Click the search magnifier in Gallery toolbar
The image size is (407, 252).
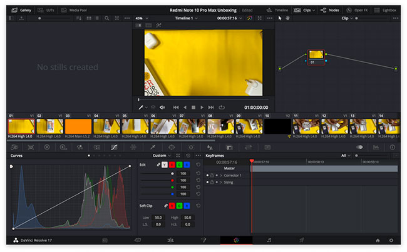106,18
